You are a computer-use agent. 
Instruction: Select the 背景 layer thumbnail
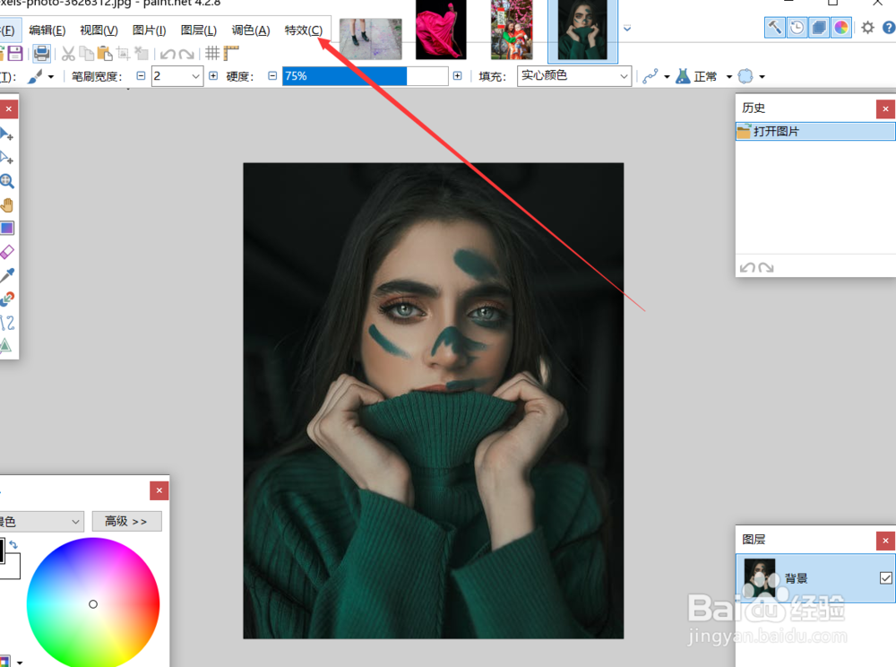point(760,578)
